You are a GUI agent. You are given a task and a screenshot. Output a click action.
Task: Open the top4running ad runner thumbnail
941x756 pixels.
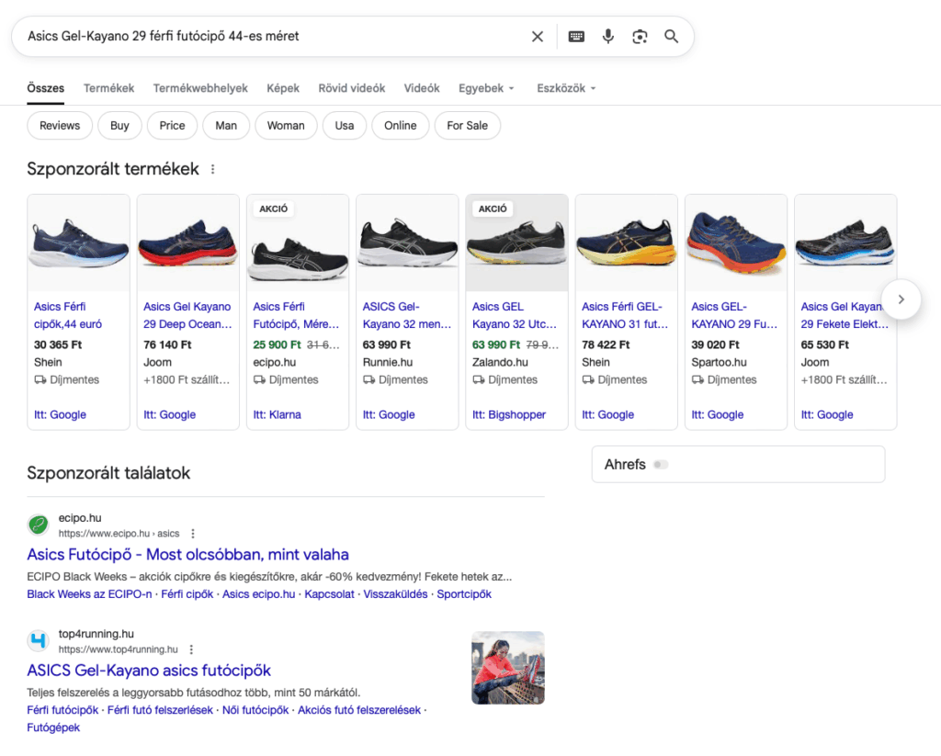coord(507,668)
